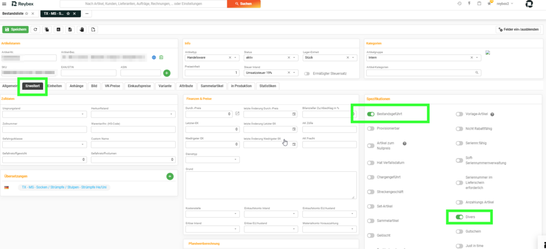The width and height of the screenshot is (546, 249).
Task: Toggle Bestandsgeführt switch off
Action: (x=371, y=114)
